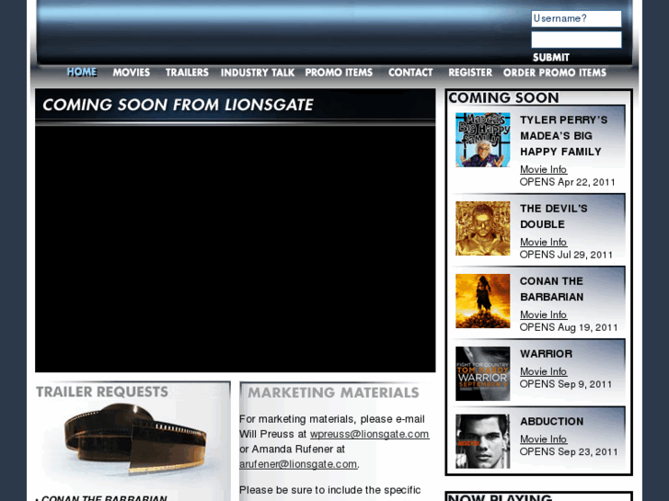Screen dimensions: 669x501
Task: Select the Tyler Perry's Madea's Big Happy Family title
Action: (x=563, y=136)
